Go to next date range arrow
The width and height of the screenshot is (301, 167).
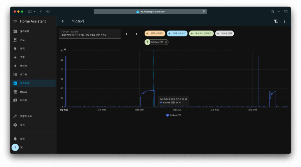tap(136, 34)
